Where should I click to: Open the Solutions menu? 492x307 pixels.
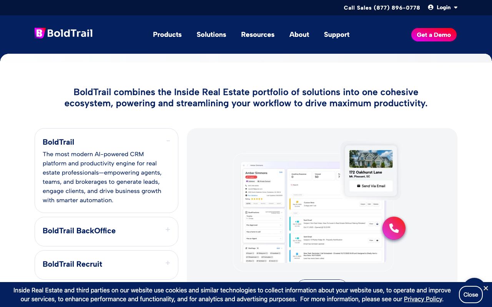(x=211, y=35)
